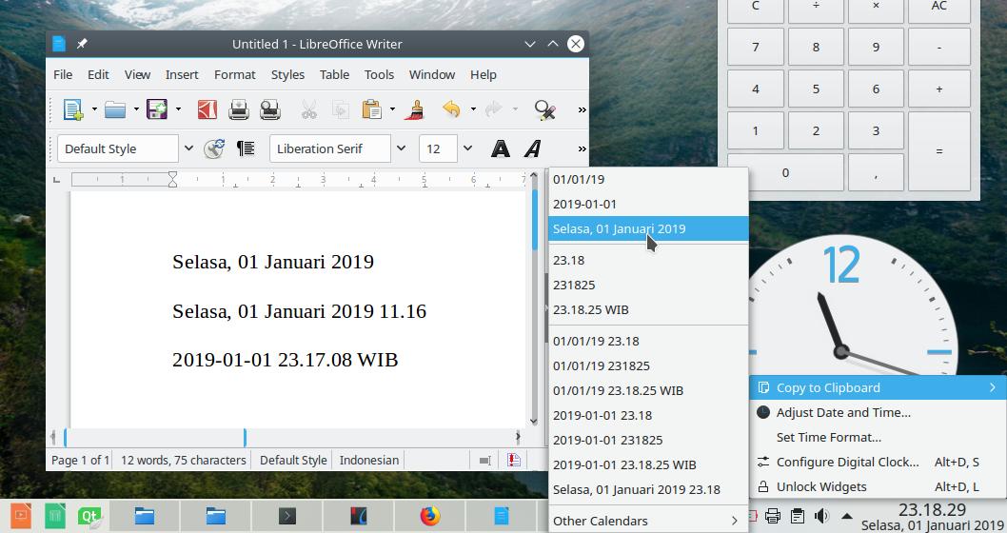Open the font name dropdown arrow

402,148
